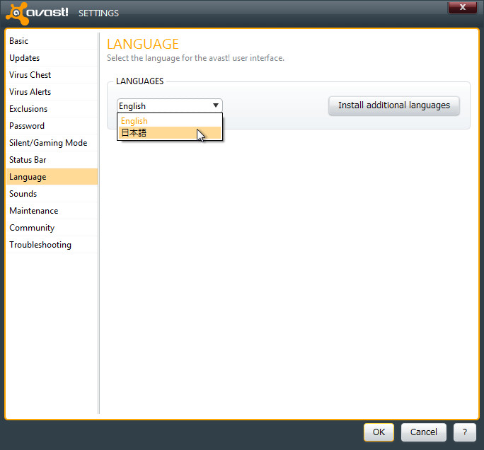This screenshot has height=450, width=484.
Task: Collapse the language dropdown arrow
Action: (x=216, y=105)
